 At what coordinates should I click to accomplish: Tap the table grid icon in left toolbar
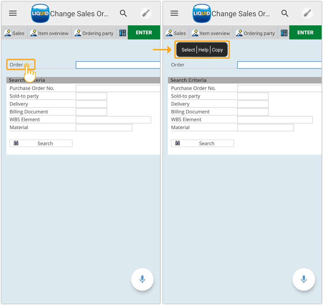pos(123,33)
